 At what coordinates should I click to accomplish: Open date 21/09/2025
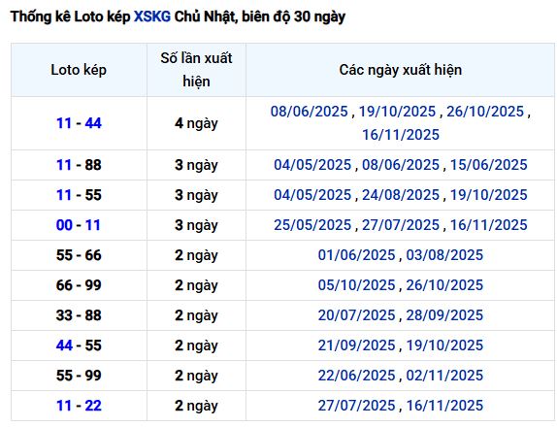(357, 345)
